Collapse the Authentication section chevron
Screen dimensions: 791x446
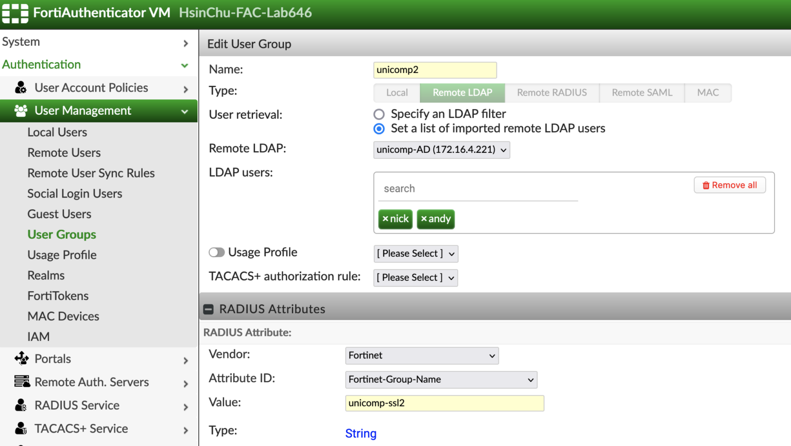[x=185, y=65]
